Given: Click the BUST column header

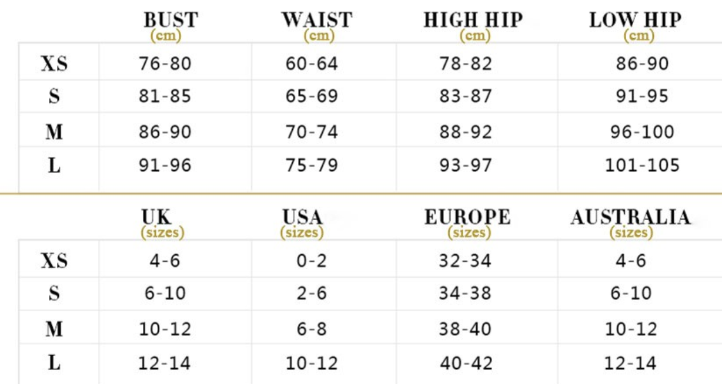Looking at the screenshot, I should 171,20.
